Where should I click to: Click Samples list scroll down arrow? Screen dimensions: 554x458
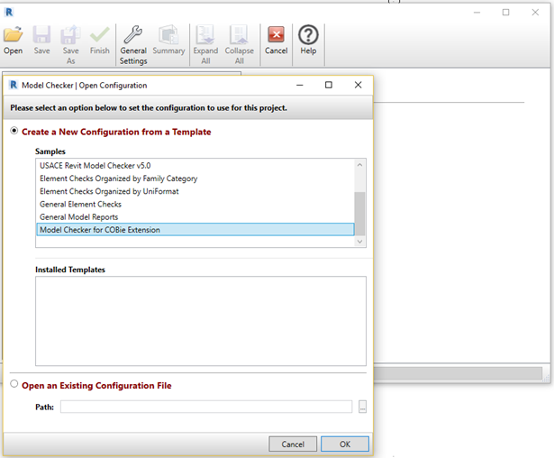tap(359, 242)
